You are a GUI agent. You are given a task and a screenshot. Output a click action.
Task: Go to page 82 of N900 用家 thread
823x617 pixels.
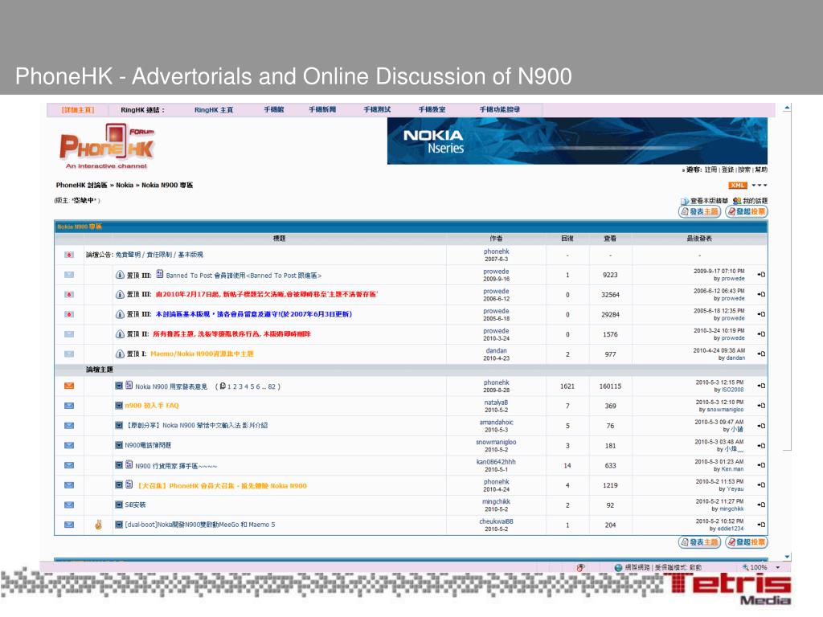click(x=272, y=386)
